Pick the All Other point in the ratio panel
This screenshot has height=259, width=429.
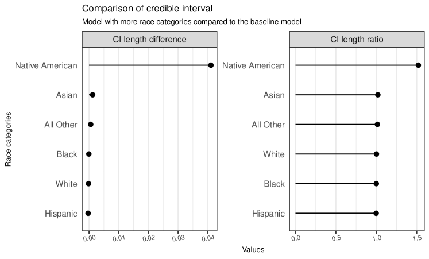377,125
